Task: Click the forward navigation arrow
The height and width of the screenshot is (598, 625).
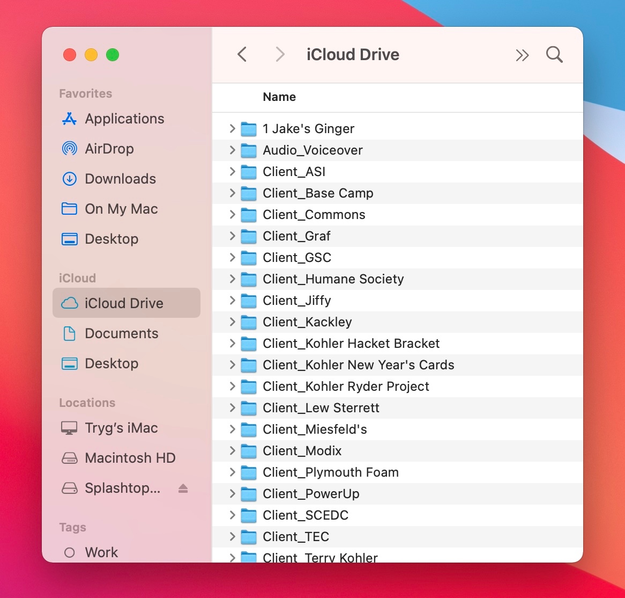Action: (280, 54)
